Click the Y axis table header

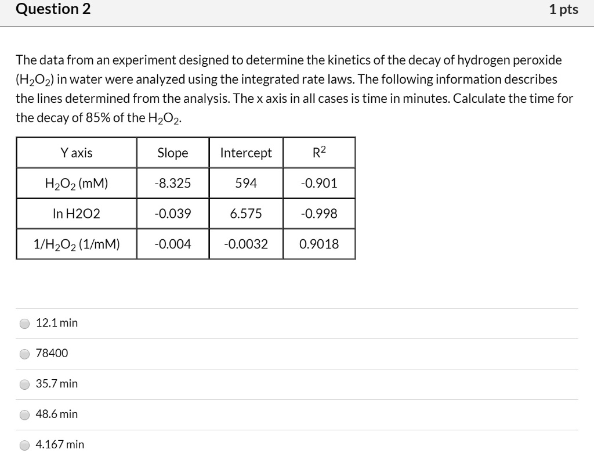tap(75, 152)
